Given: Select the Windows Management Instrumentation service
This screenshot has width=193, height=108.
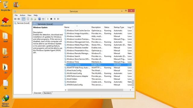Looking at the screenshot, I should pyautogui.click(x=98, y=42).
